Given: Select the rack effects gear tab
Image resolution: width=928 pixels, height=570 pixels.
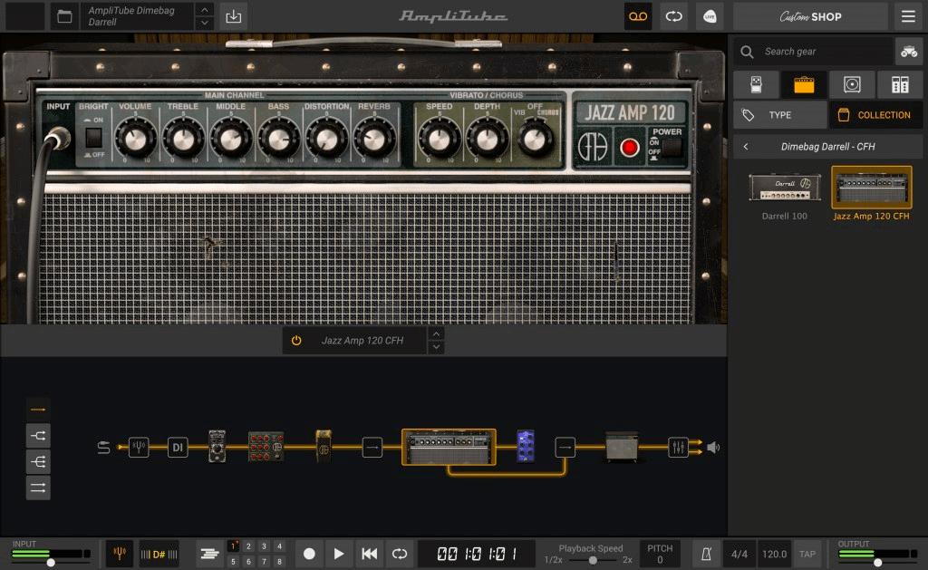Looking at the screenshot, I should (900, 84).
